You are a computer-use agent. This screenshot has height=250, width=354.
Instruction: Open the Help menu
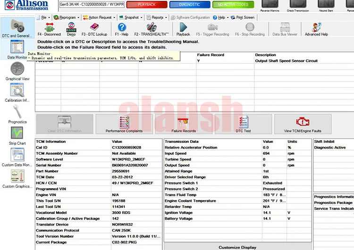pyautogui.click(x=221, y=17)
